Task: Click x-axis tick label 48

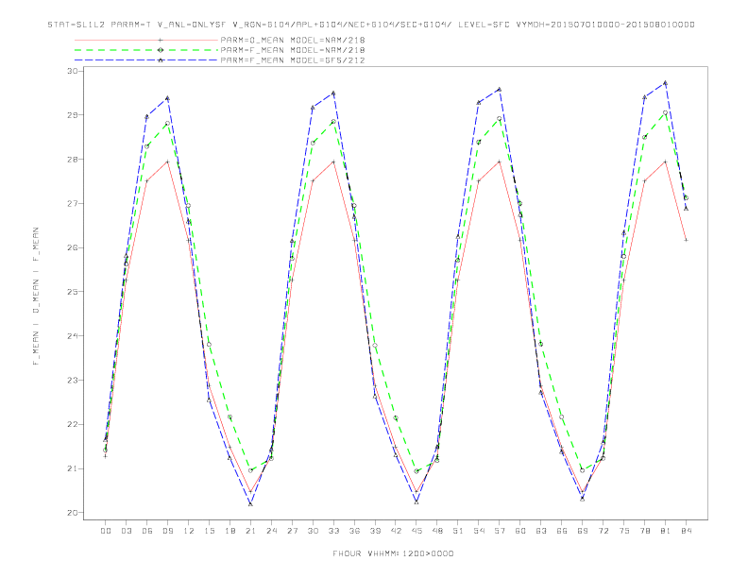Action: click(437, 531)
